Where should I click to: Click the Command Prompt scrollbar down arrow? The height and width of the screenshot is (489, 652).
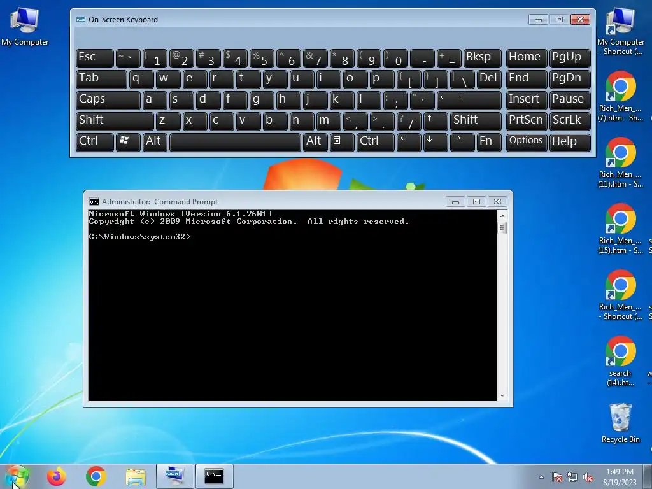coord(502,396)
